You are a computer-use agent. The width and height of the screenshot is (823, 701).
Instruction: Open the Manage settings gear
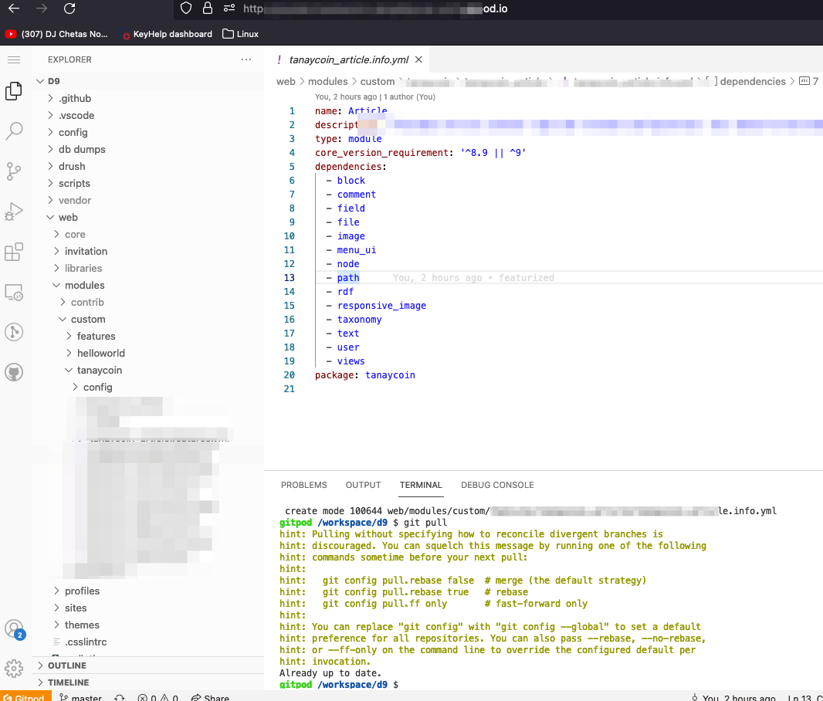point(14,668)
